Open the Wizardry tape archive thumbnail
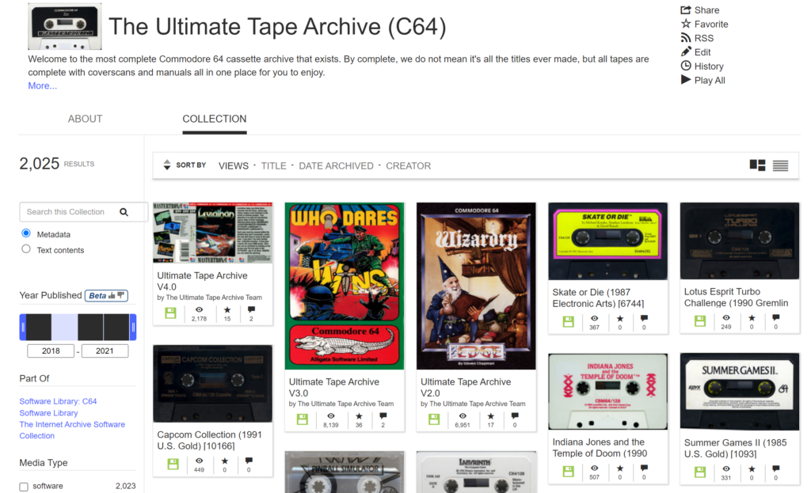811x493 pixels. pos(476,286)
